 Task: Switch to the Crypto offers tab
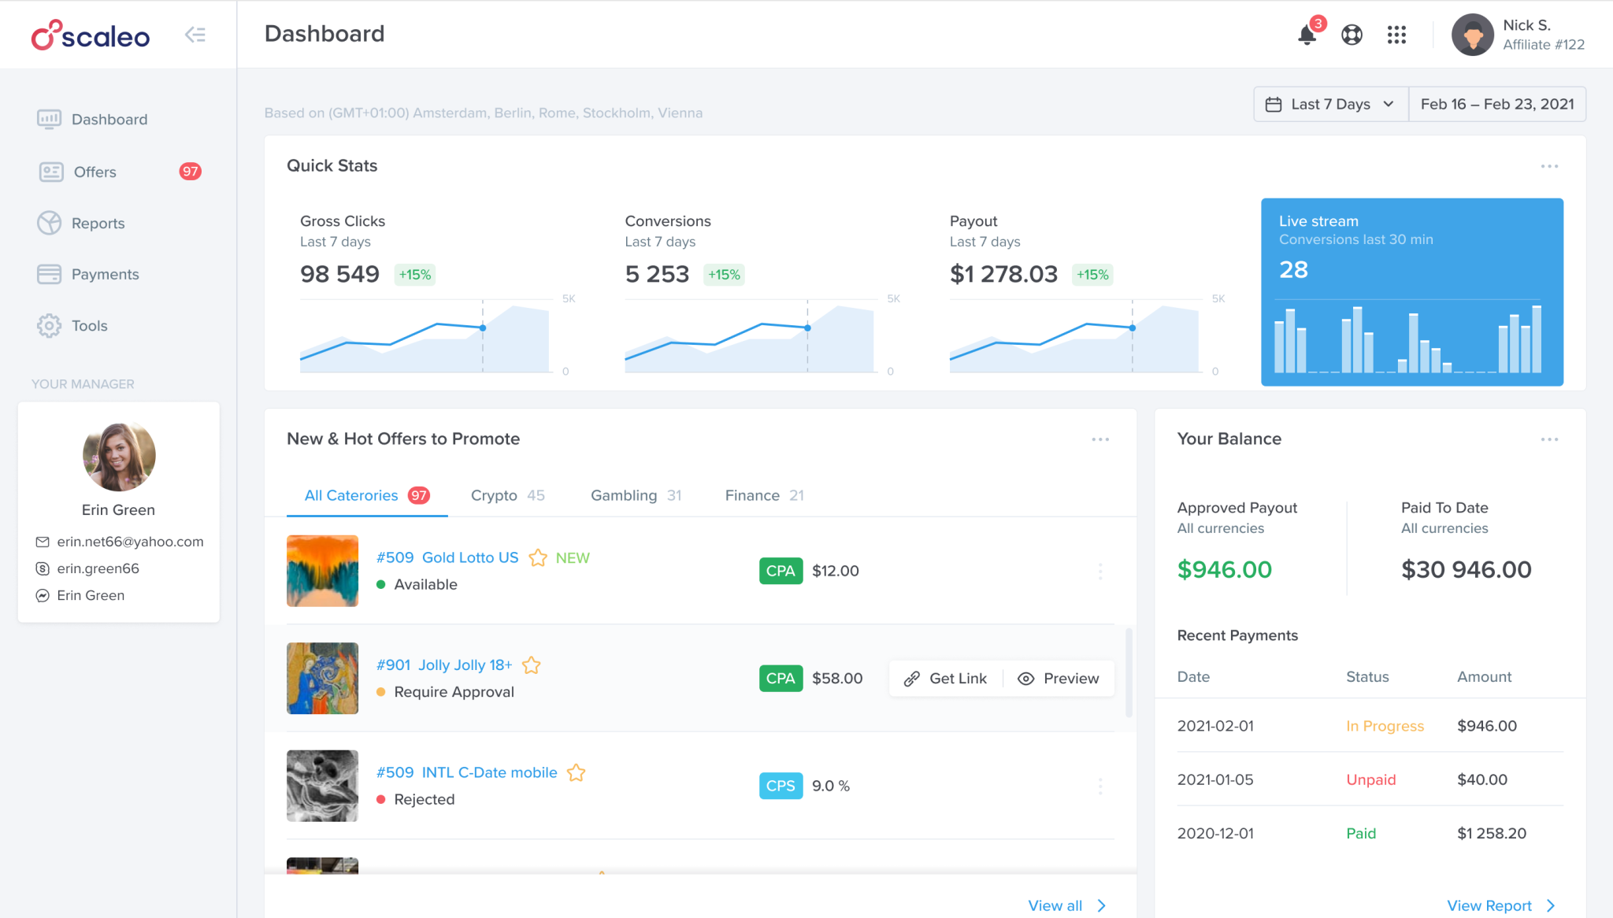[495, 495]
